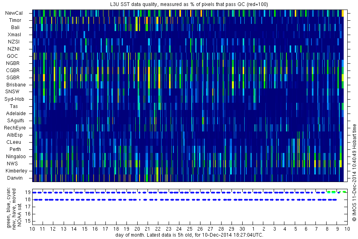Viewport: 358px width, 239px height.
Task: Click the GOC row label
Action: coord(12,56)
